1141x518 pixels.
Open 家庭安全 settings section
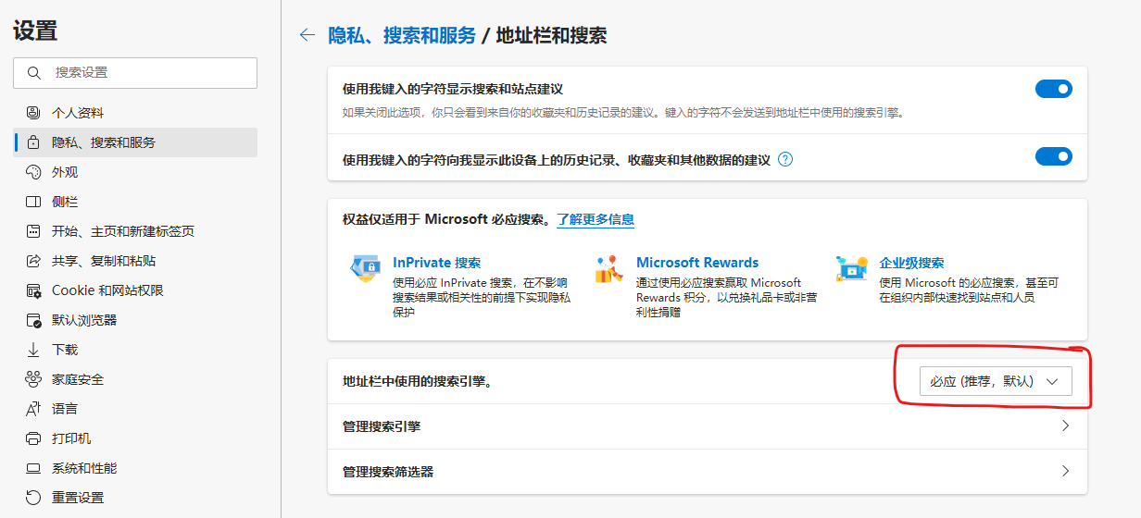(x=136, y=379)
